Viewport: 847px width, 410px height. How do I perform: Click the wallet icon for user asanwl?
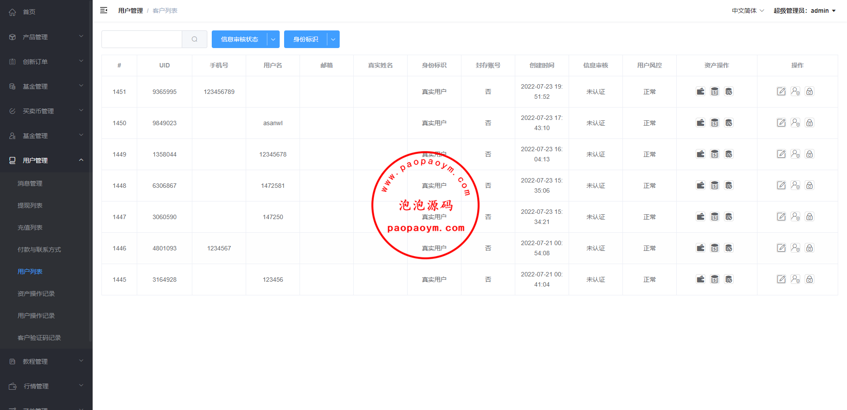coord(701,123)
